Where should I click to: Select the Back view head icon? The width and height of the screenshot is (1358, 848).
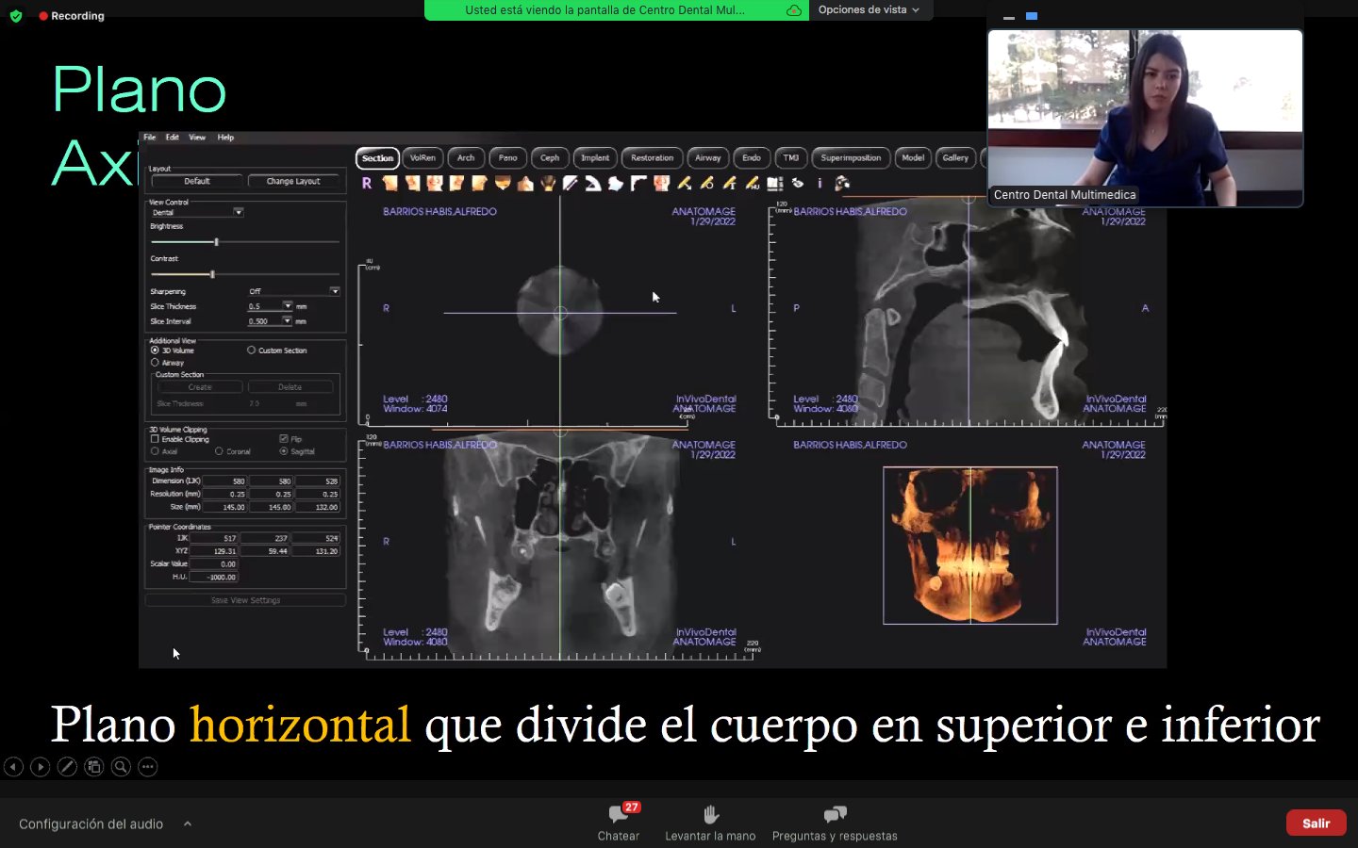548,183
